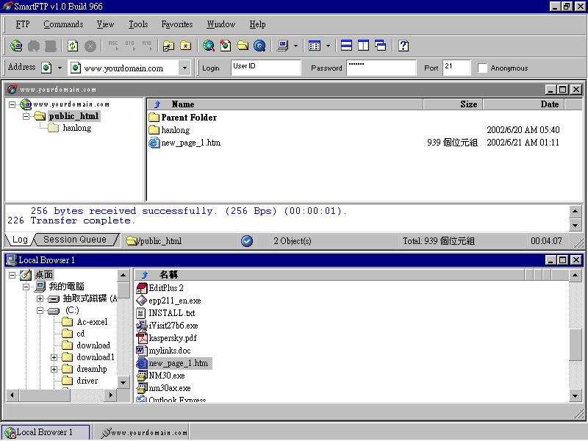This screenshot has width=588, height=441.
Task: Collapse the public_html tree node
Action: tap(26, 116)
